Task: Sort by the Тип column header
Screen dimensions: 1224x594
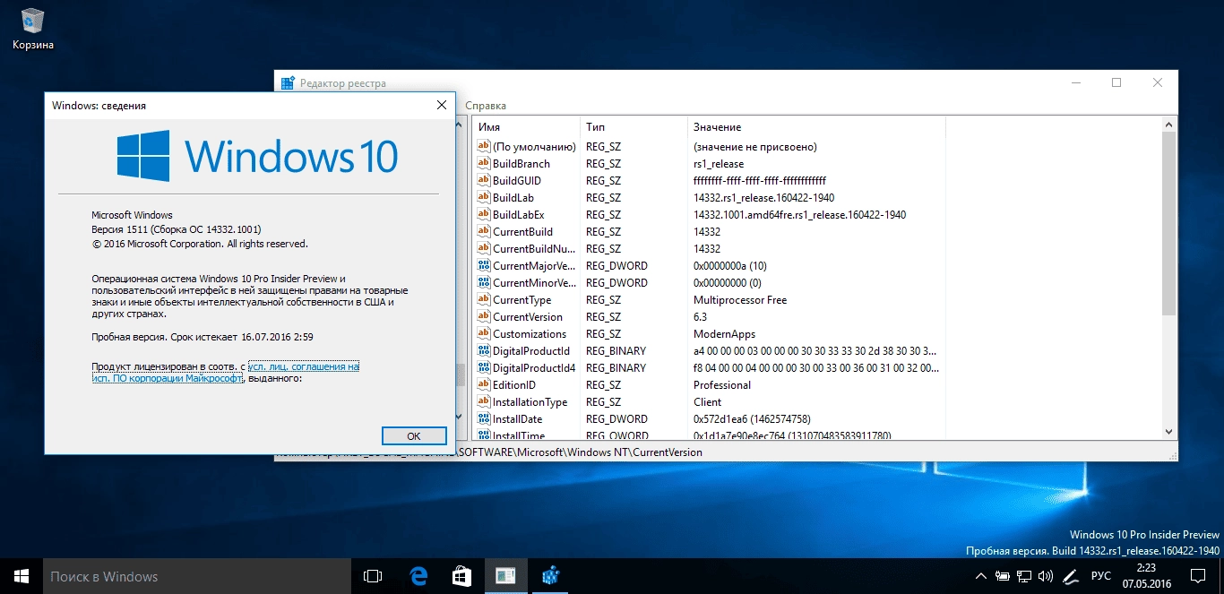Action: (634, 127)
